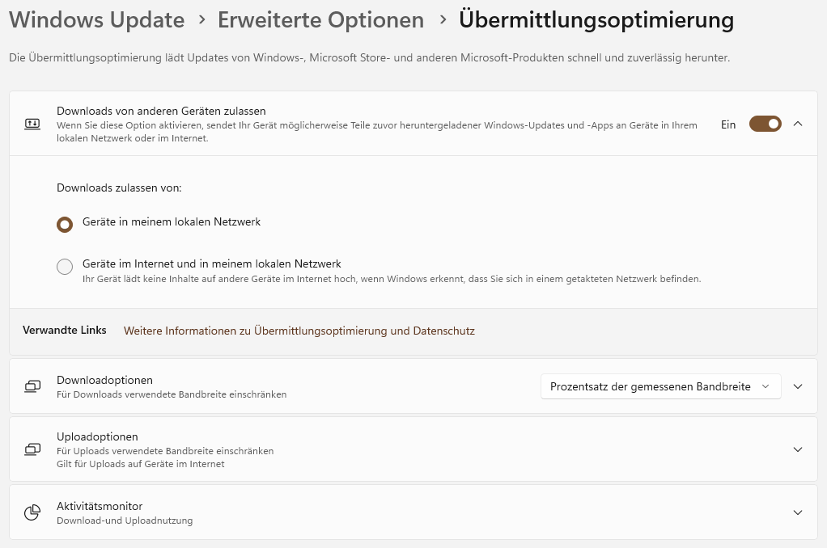The width and height of the screenshot is (827, 548).
Task: Click the breadcrumb arrow after Erweiterte Optionen
Action: pos(442,20)
